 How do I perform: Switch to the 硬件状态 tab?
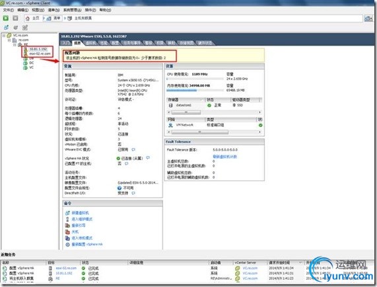point(205,43)
